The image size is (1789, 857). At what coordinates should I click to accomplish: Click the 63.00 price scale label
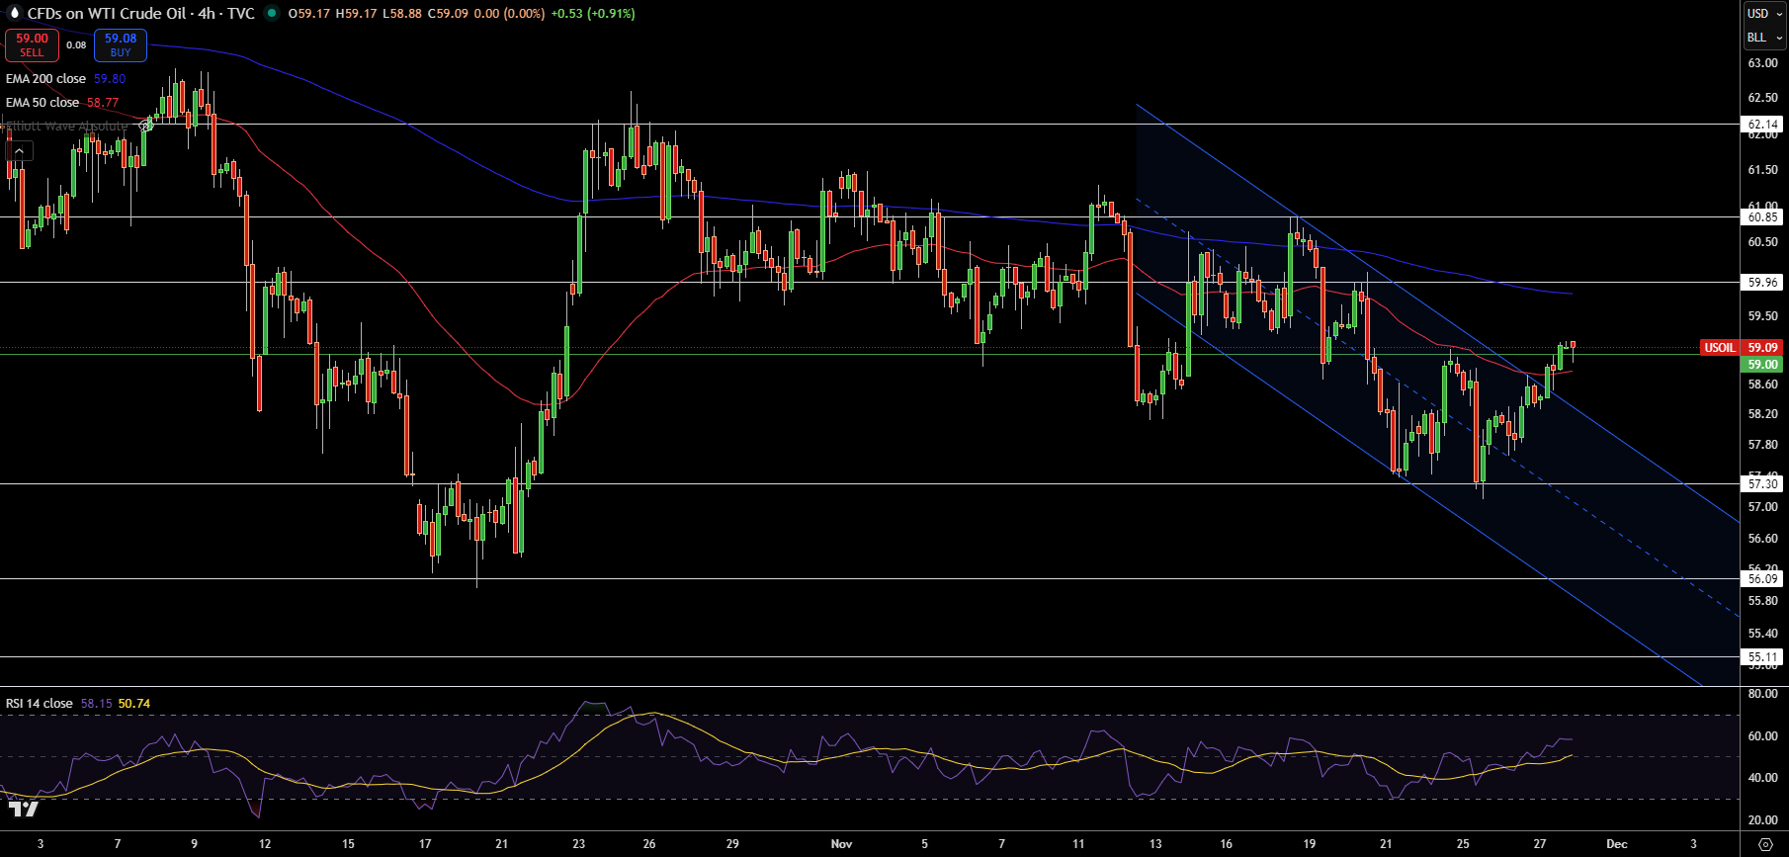coord(1762,63)
